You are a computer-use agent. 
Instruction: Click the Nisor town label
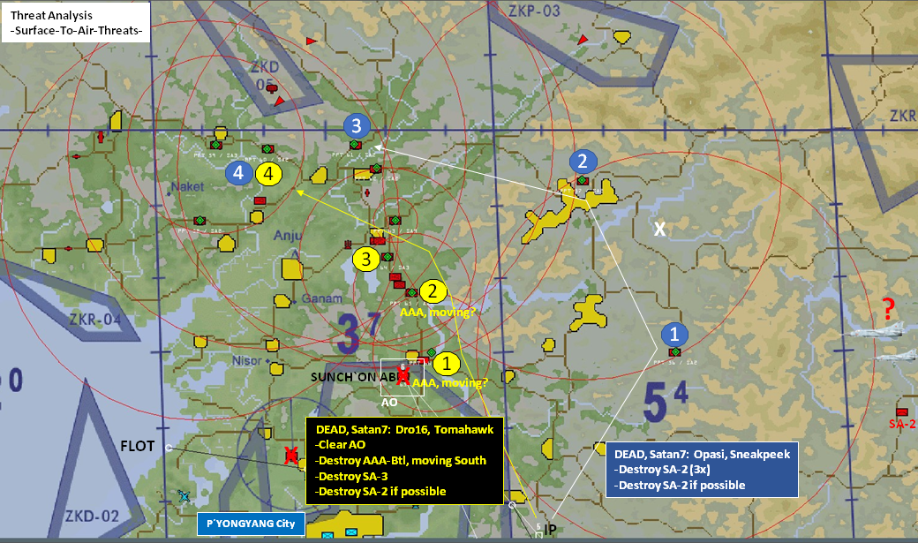pos(246,360)
